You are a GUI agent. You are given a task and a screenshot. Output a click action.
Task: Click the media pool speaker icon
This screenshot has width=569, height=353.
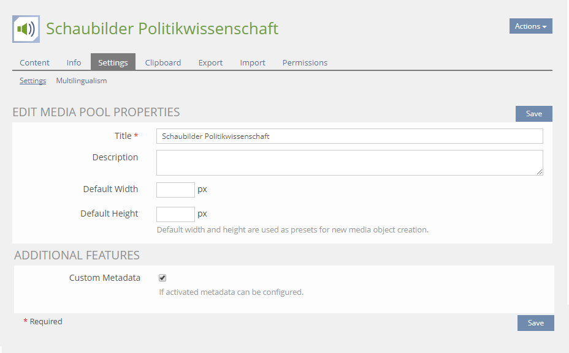[x=26, y=29]
